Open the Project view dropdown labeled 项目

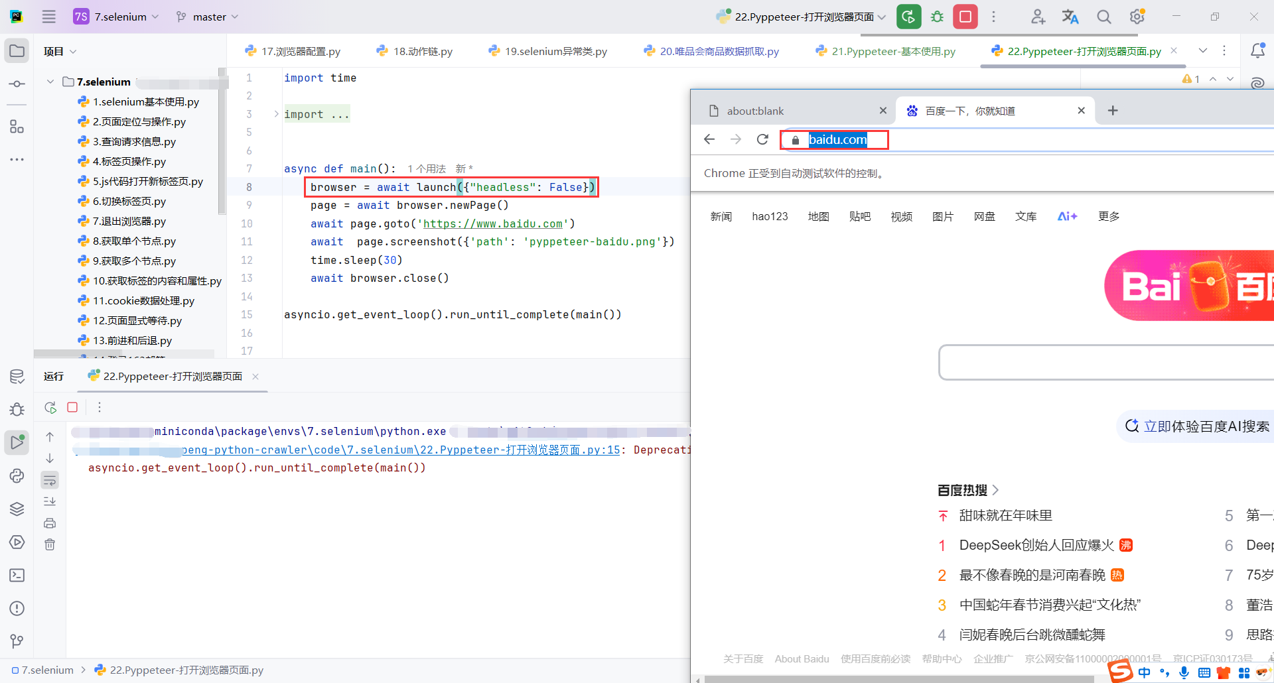60,51
